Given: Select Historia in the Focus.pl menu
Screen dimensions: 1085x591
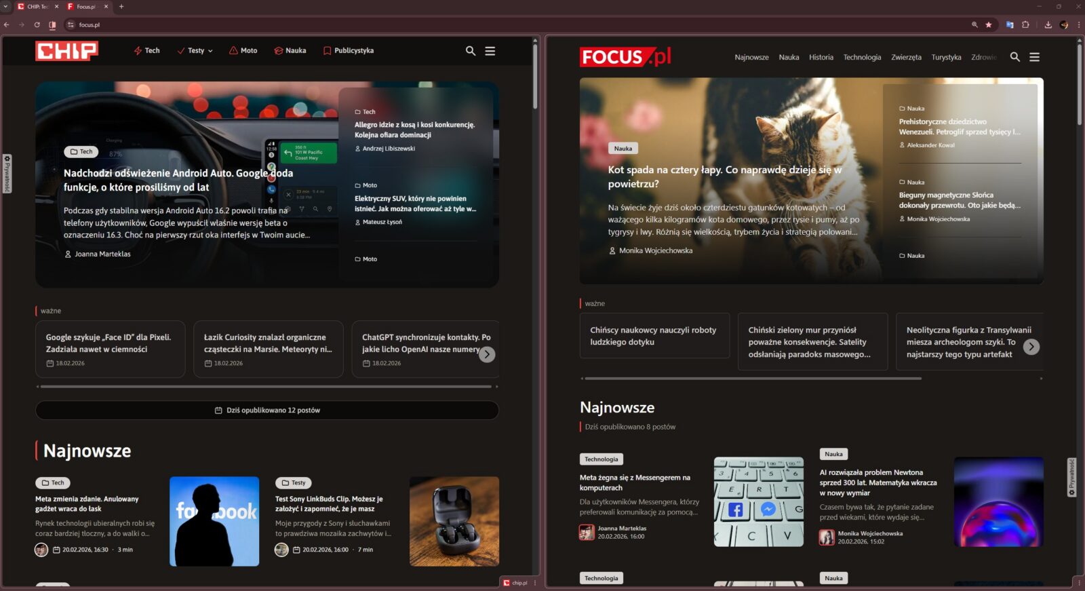Looking at the screenshot, I should coord(821,58).
